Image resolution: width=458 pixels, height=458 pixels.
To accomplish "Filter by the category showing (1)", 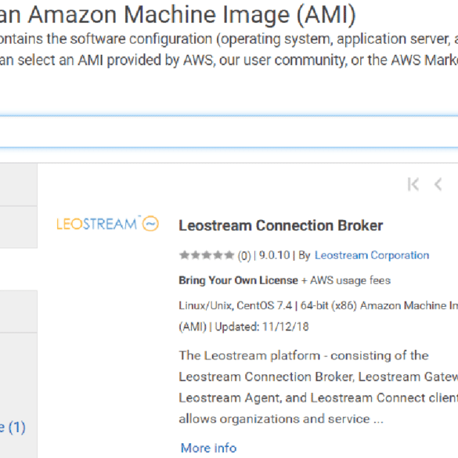I will 13,427.
